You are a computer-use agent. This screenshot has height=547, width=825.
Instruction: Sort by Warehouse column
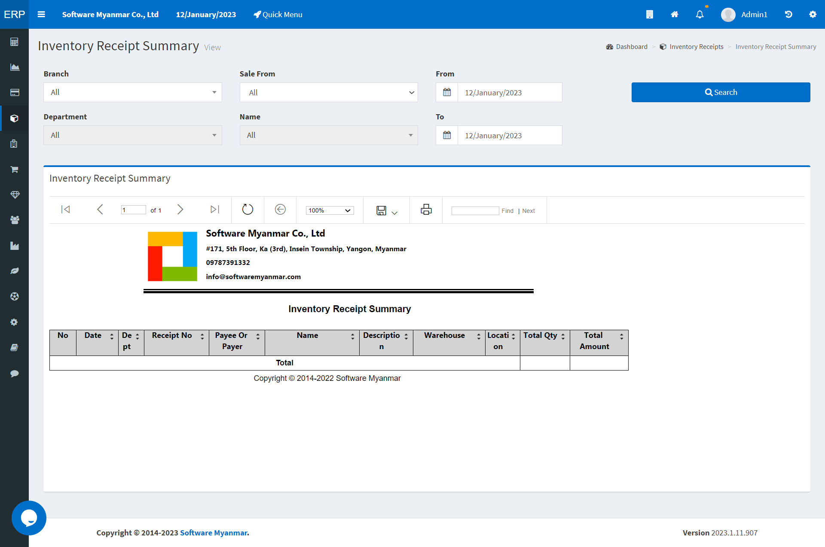tap(479, 337)
